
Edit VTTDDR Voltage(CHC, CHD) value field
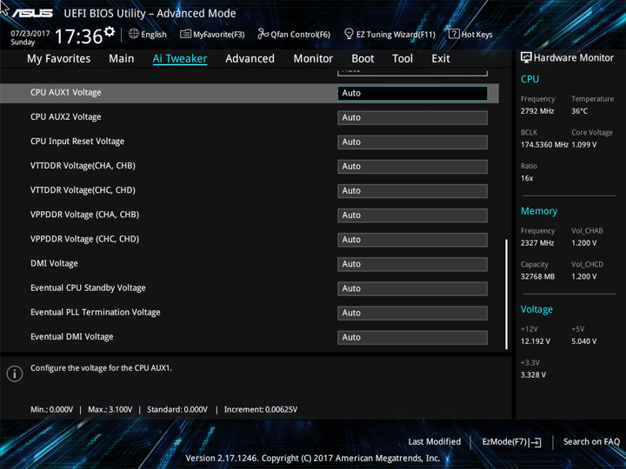pyautogui.click(x=412, y=191)
